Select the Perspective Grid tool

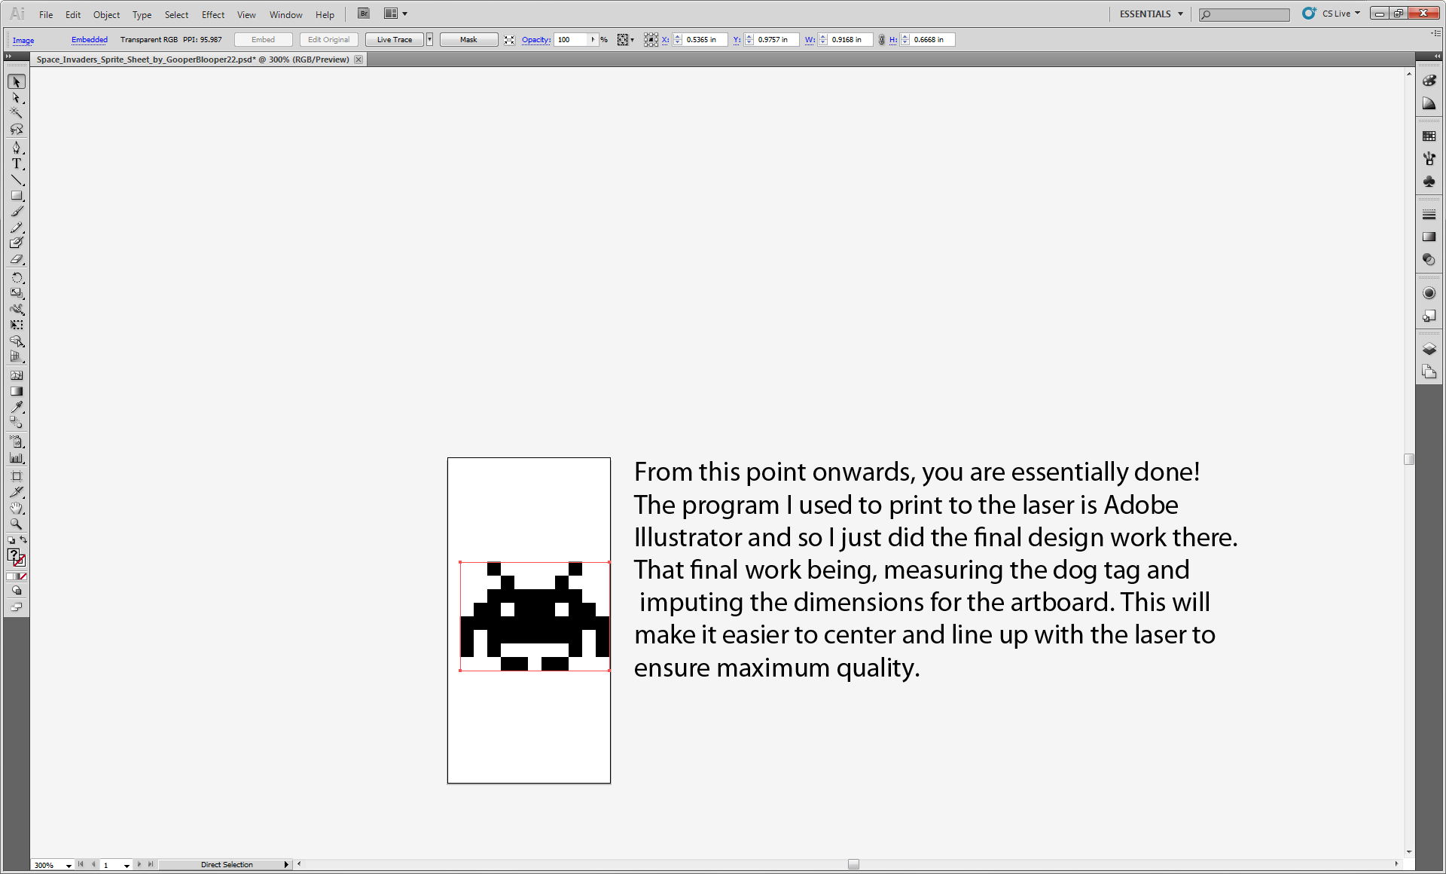[x=17, y=357]
